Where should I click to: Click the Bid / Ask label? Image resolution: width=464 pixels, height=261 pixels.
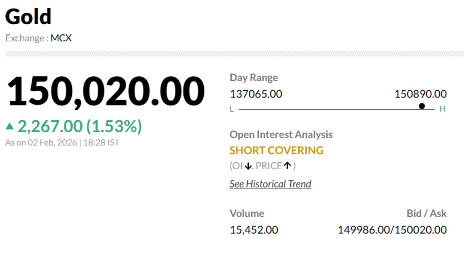click(427, 214)
